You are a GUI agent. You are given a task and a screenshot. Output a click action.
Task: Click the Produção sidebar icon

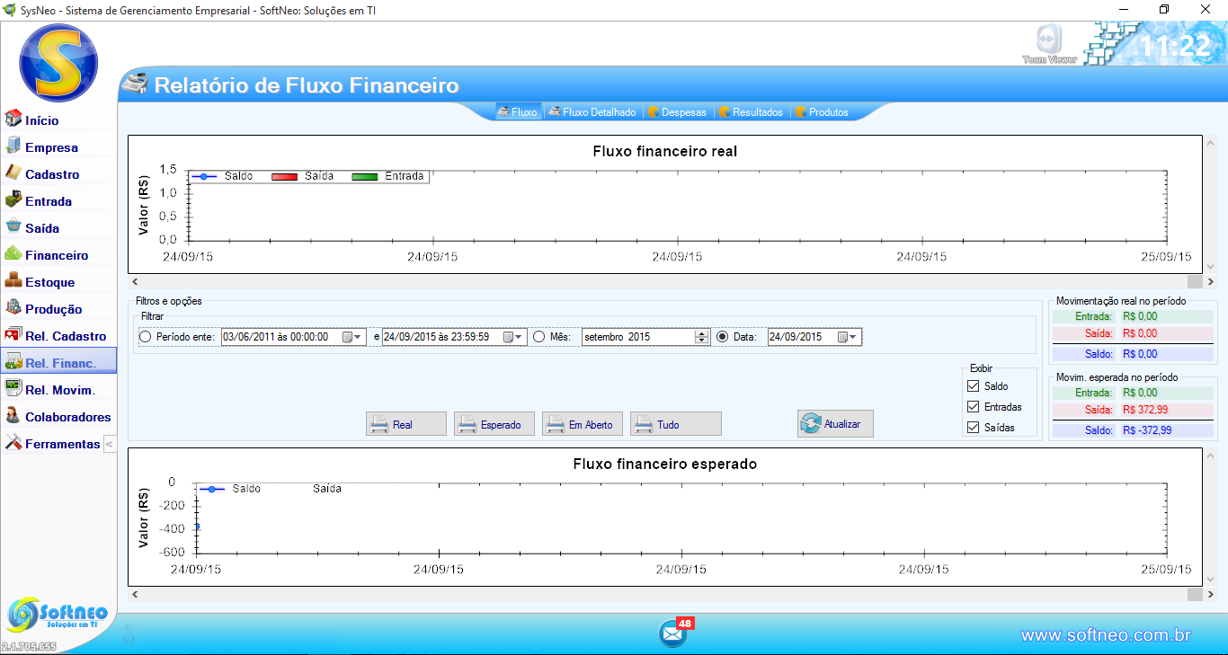pyautogui.click(x=13, y=308)
